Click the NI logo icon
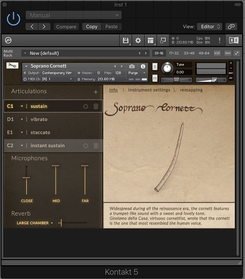The image size is (245, 279). 234,40
